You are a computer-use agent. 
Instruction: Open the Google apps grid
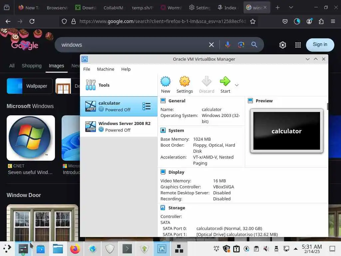[298, 45]
